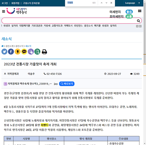The width and height of the screenshot is (146, 145).
Task: Click the 시장명 table header
Action: click(26, 138)
